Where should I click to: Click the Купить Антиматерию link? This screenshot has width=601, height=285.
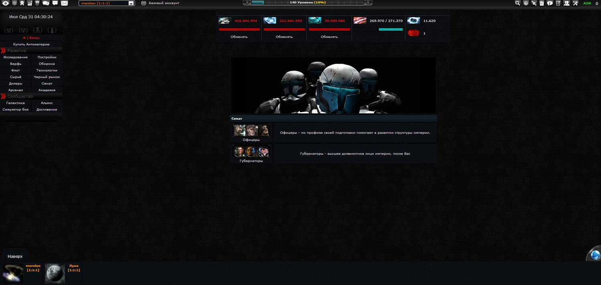pyautogui.click(x=31, y=44)
